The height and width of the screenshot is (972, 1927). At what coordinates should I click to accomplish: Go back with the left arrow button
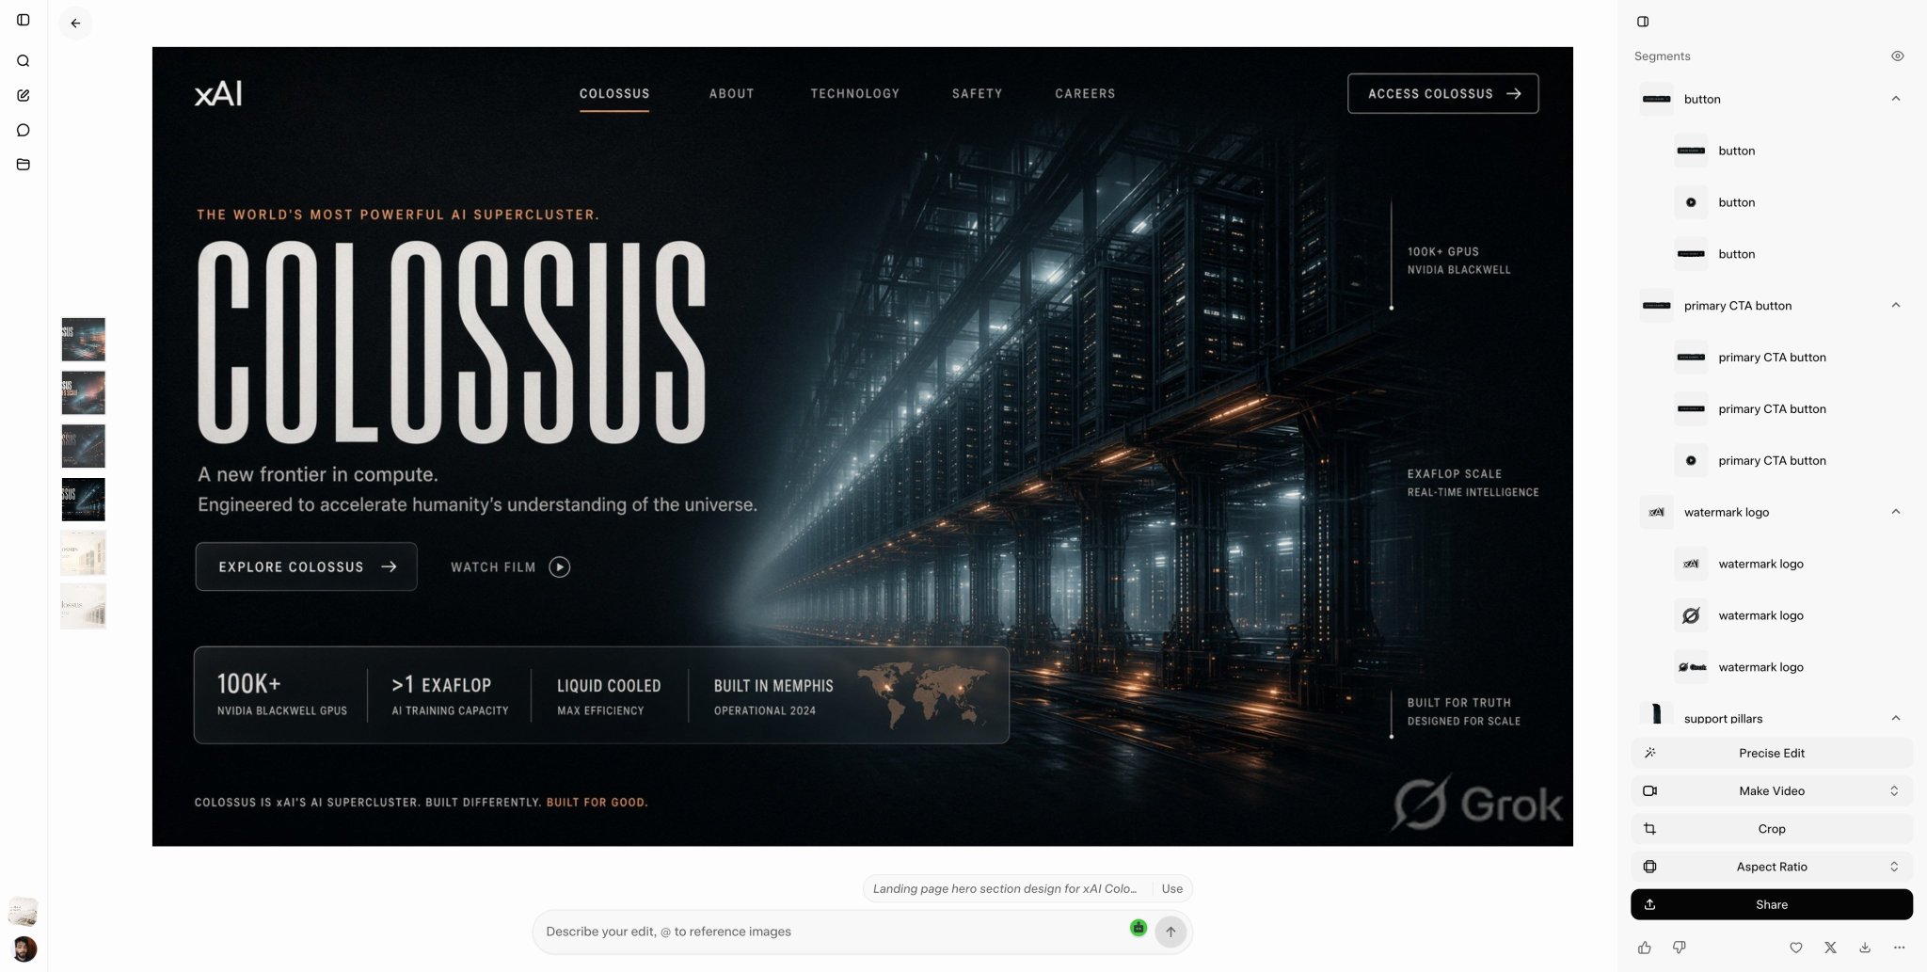75,24
